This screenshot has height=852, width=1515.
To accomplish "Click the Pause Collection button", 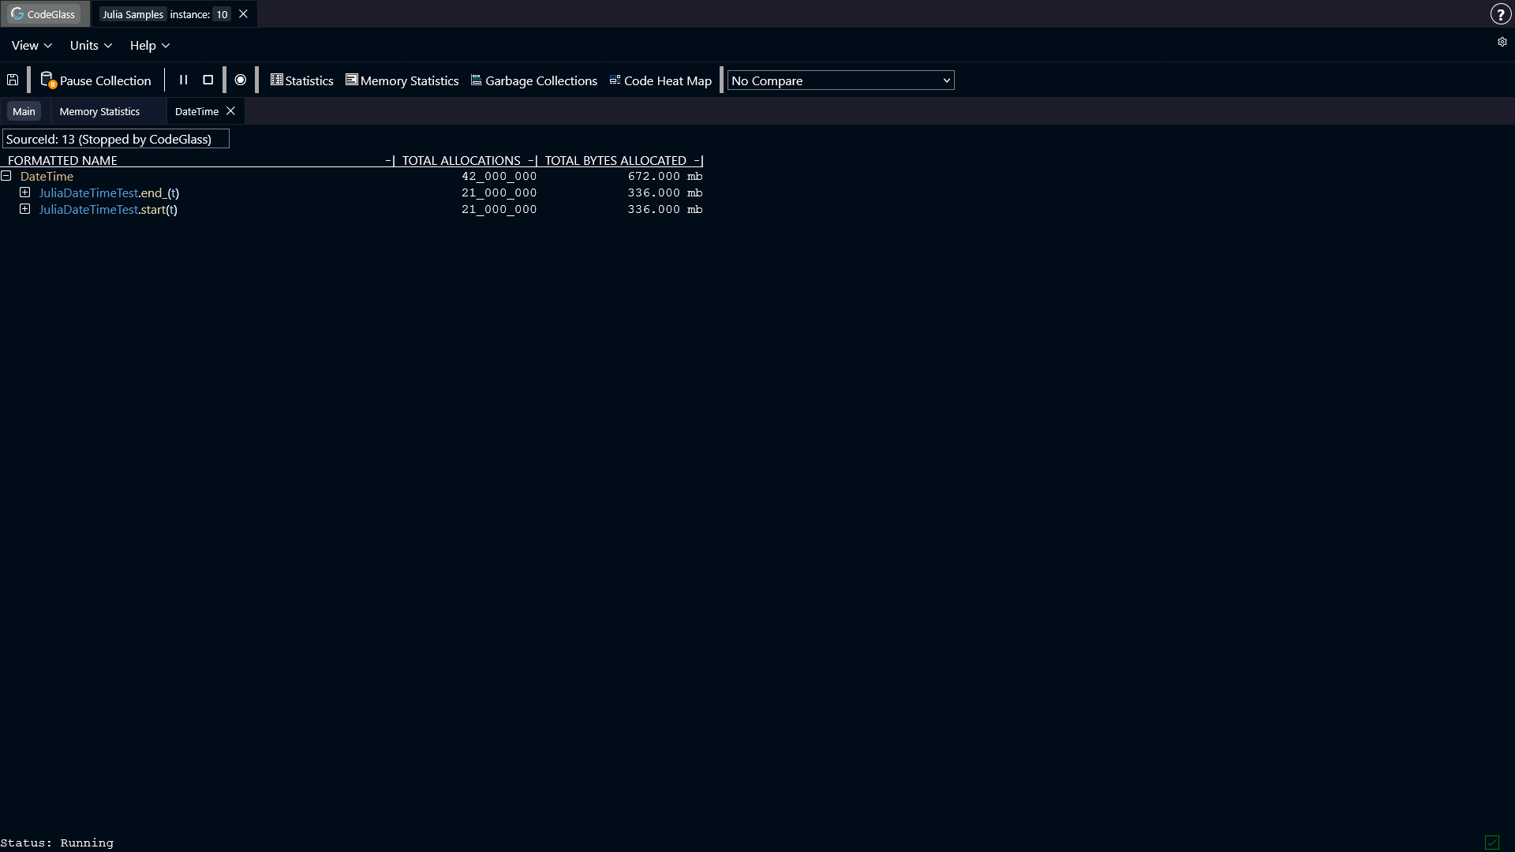I will [95, 80].
